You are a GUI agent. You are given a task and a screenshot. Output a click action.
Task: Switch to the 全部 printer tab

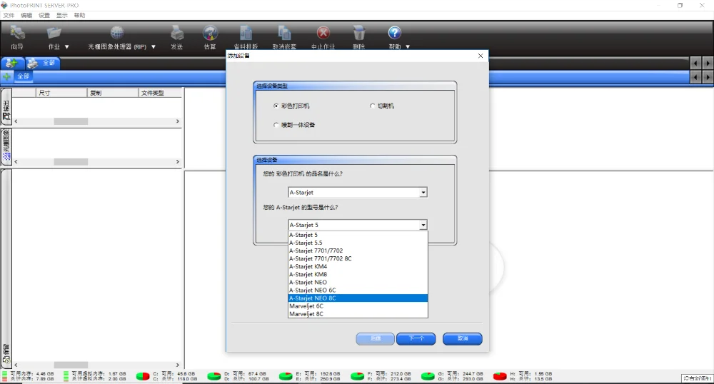click(42, 63)
